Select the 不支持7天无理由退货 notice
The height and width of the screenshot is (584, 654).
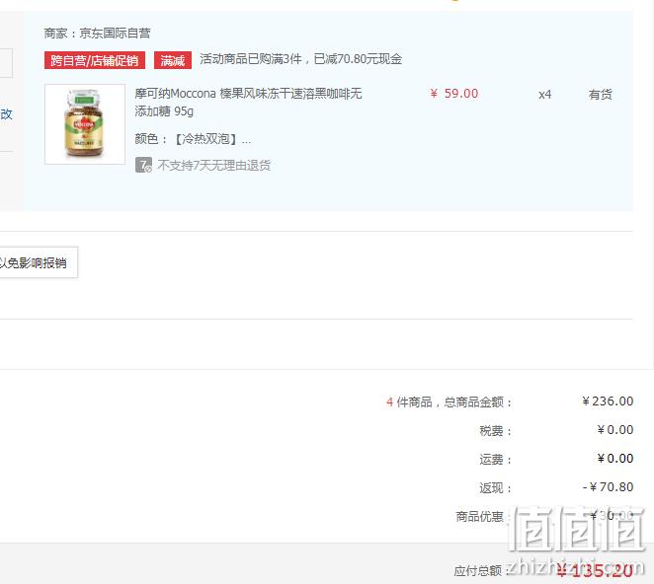click(214, 166)
